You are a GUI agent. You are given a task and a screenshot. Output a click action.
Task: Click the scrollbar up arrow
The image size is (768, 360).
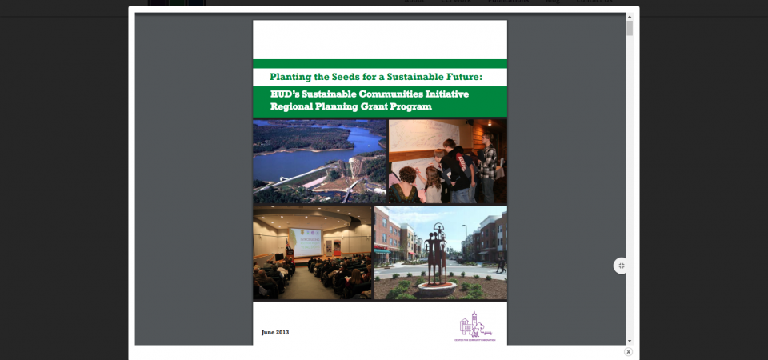coord(630,17)
